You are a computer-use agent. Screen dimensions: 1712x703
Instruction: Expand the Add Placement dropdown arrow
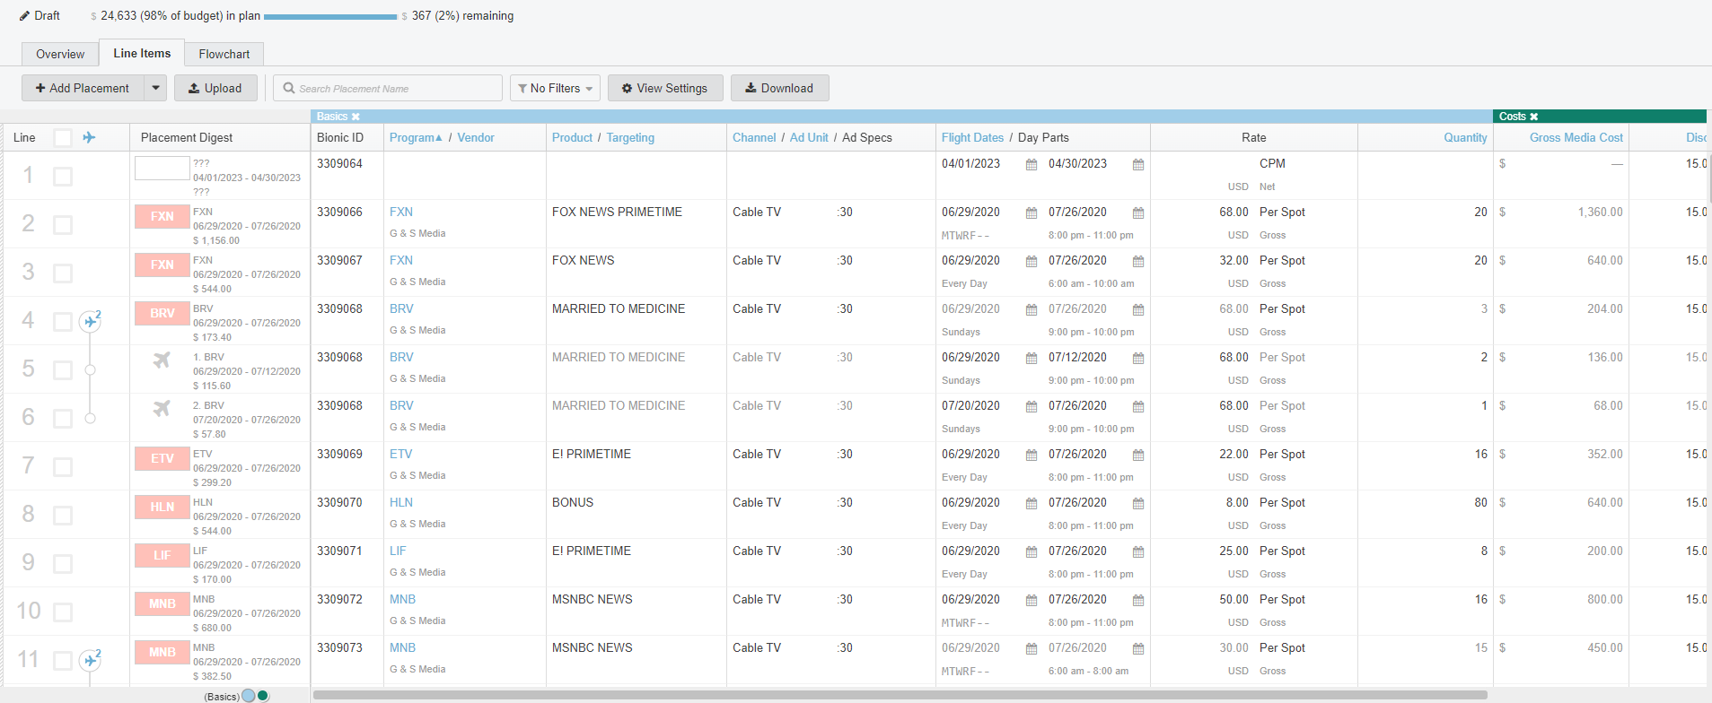coord(155,88)
